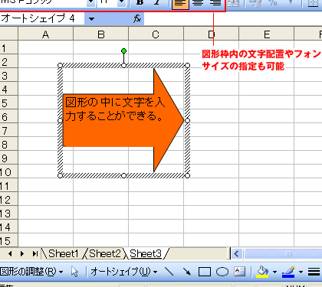Select the Oval drawing tool
The height and width of the screenshot is (287, 322).
tap(222, 272)
